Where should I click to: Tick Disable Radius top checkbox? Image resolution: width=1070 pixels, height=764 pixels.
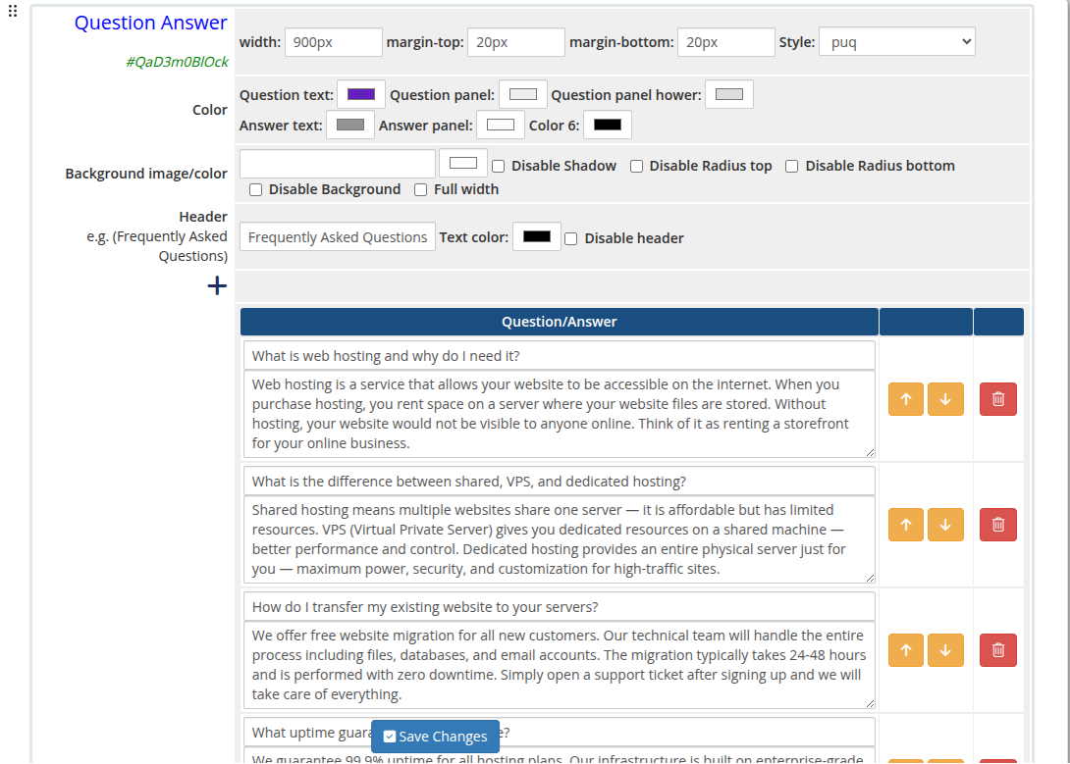click(636, 167)
